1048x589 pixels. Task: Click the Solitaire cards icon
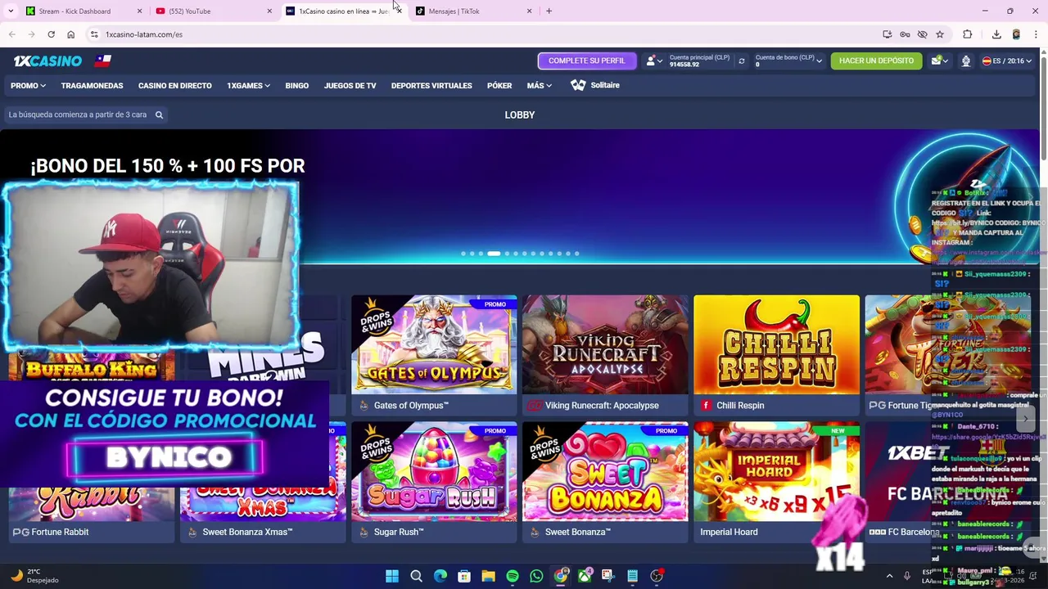point(578,85)
